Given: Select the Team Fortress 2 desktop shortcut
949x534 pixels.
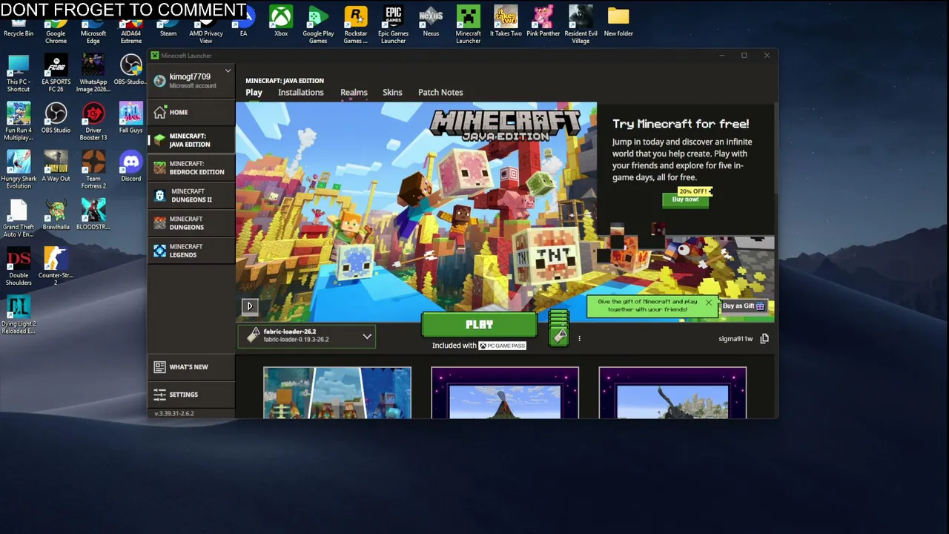Looking at the screenshot, I should (93, 170).
